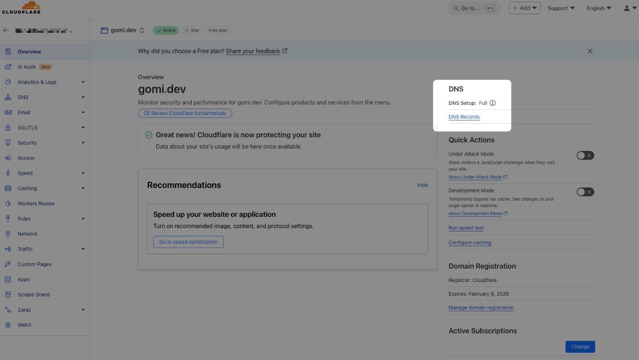Hide the Recommendations panel
639x360 pixels.
point(423,185)
